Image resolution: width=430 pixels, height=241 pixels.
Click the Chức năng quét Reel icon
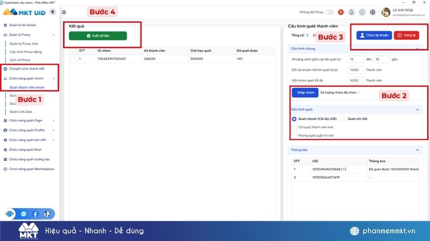point(5,150)
